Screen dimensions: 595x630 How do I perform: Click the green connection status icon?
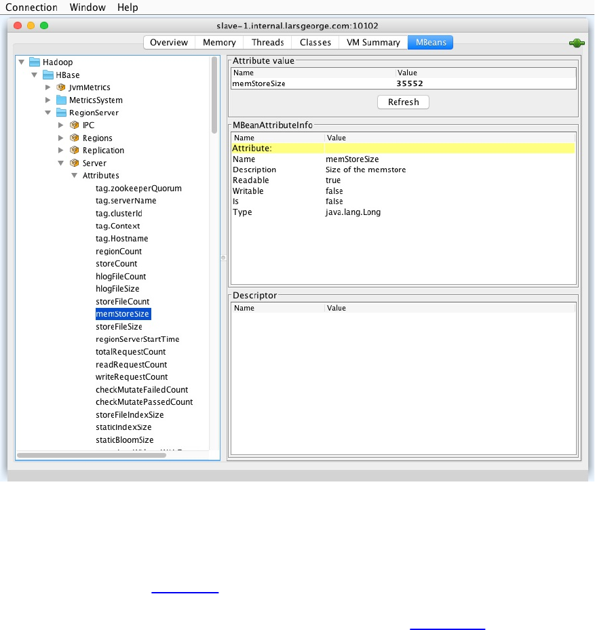point(577,43)
